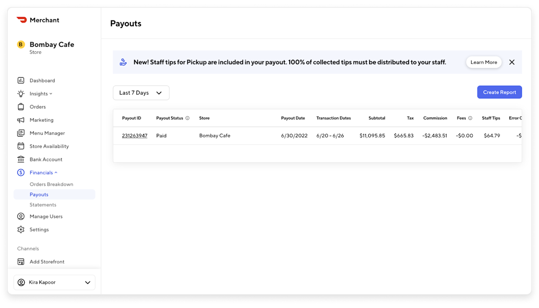The image size is (539, 308).
Task: Dismiss the staff tips banner
Action: coord(512,62)
